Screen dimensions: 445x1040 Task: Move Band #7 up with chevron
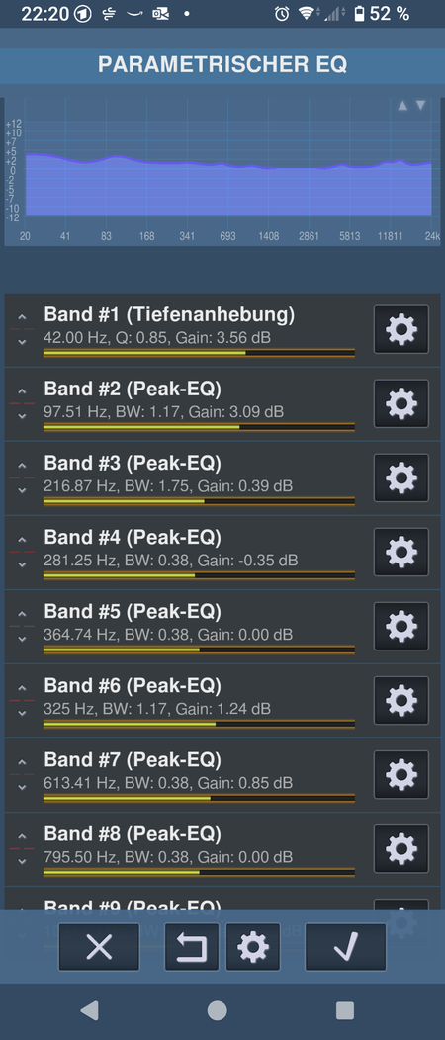pyautogui.click(x=22, y=763)
